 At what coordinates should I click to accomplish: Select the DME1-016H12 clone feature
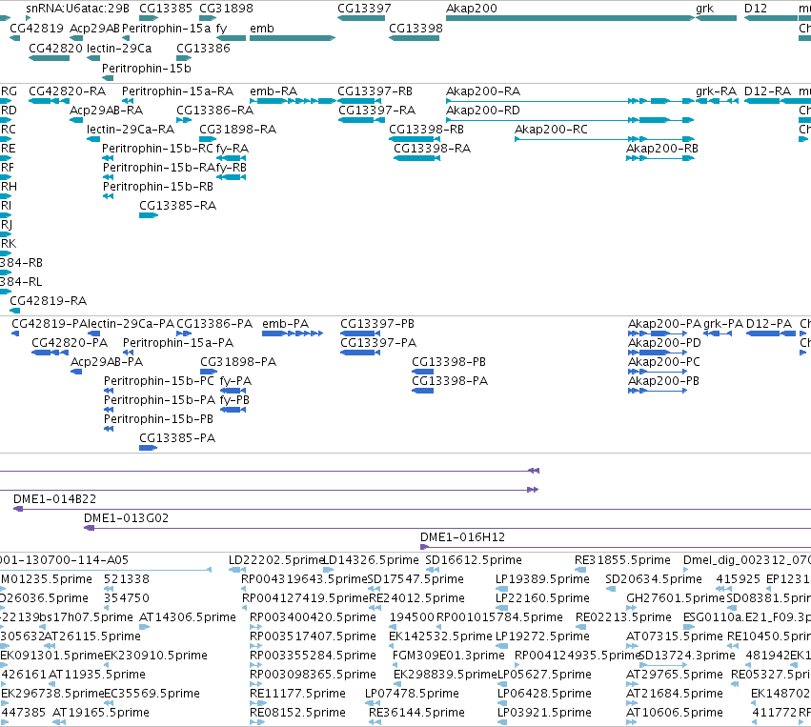point(616,547)
